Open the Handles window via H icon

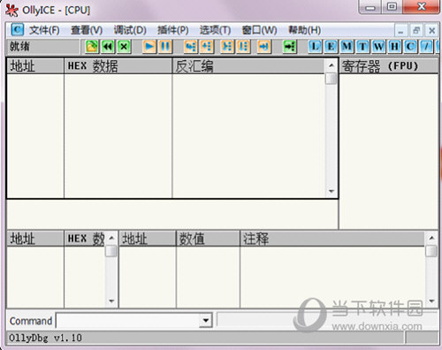(394, 47)
